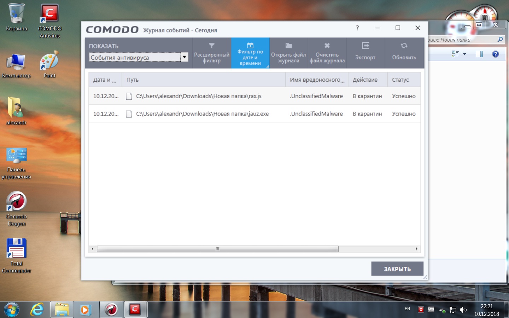
Task: Click .UnclassifiedMalware in the jauz.exe row
Action: pyautogui.click(x=316, y=114)
